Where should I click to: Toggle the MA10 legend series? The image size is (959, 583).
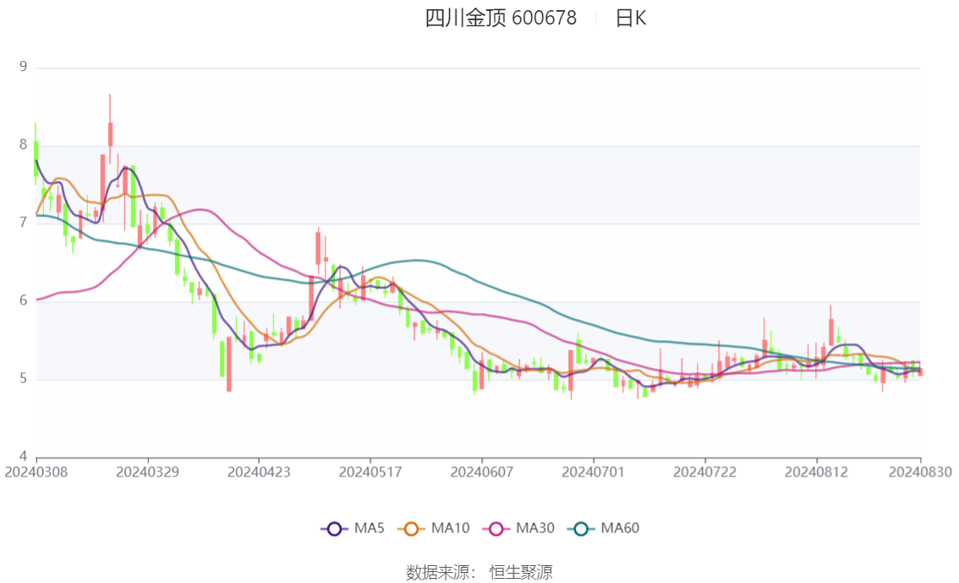point(434,529)
